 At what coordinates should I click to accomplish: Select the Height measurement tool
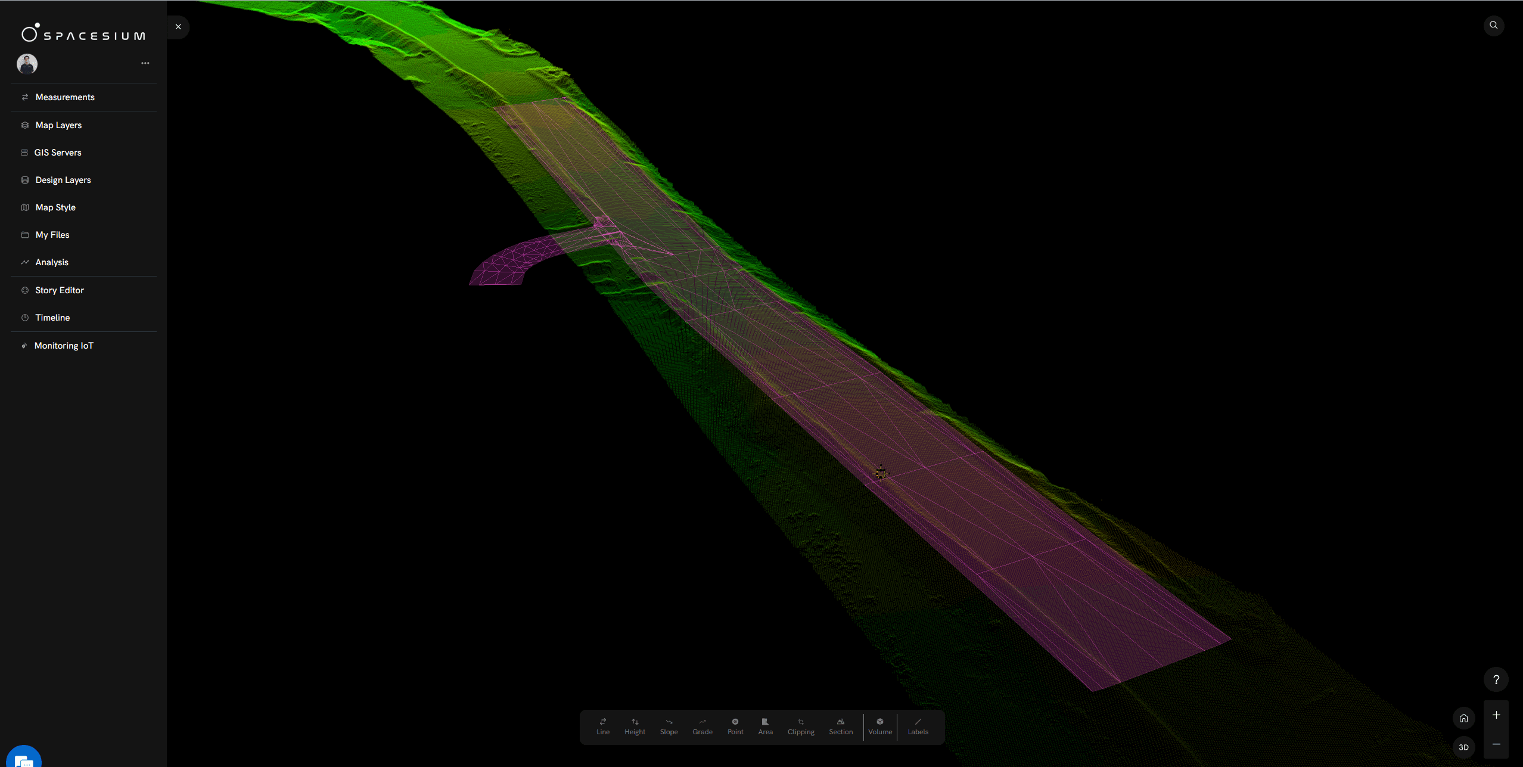click(x=635, y=726)
